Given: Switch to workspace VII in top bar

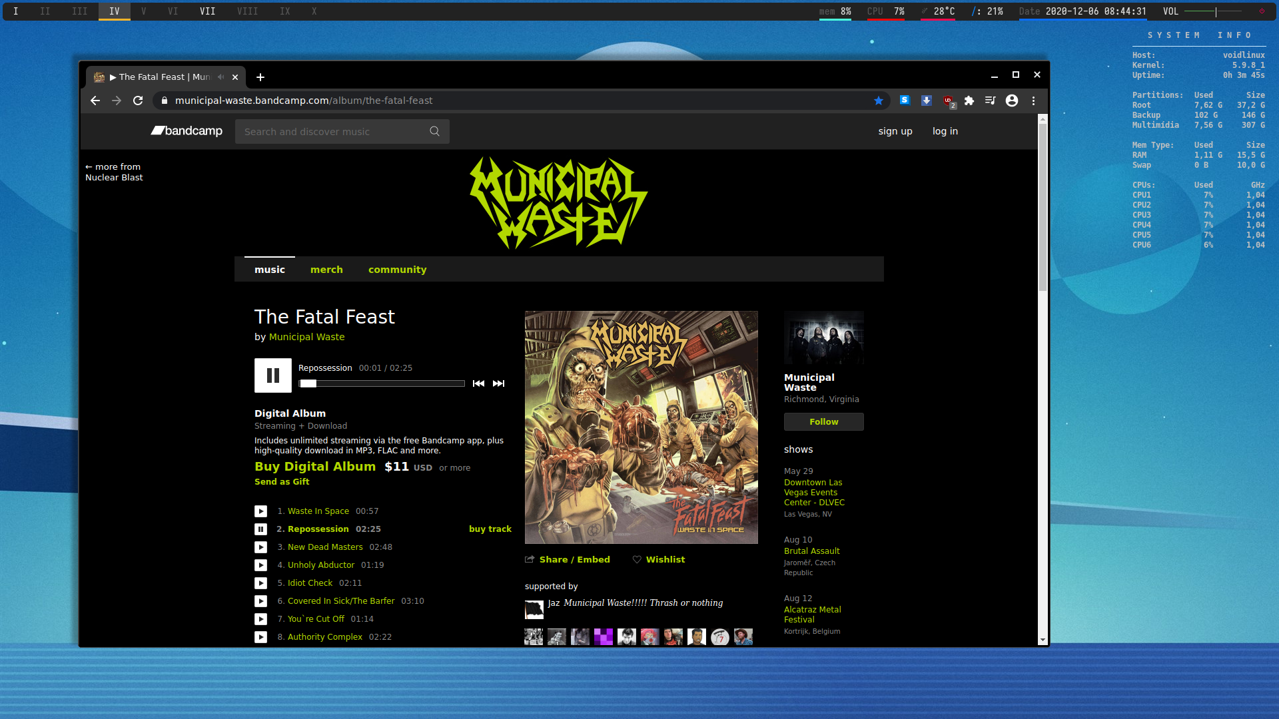Looking at the screenshot, I should pyautogui.click(x=207, y=11).
